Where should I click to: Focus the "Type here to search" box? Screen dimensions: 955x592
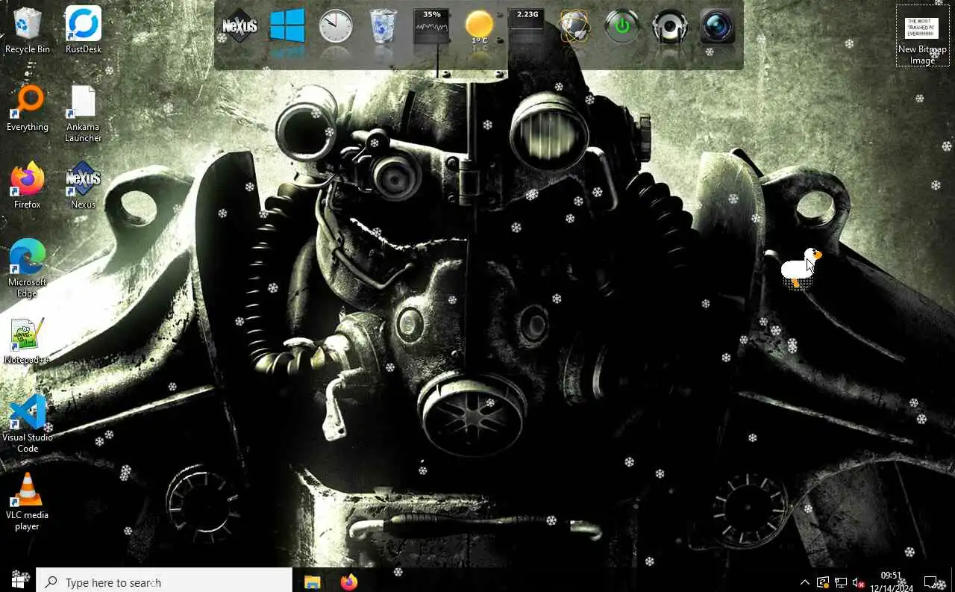point(164,580)
